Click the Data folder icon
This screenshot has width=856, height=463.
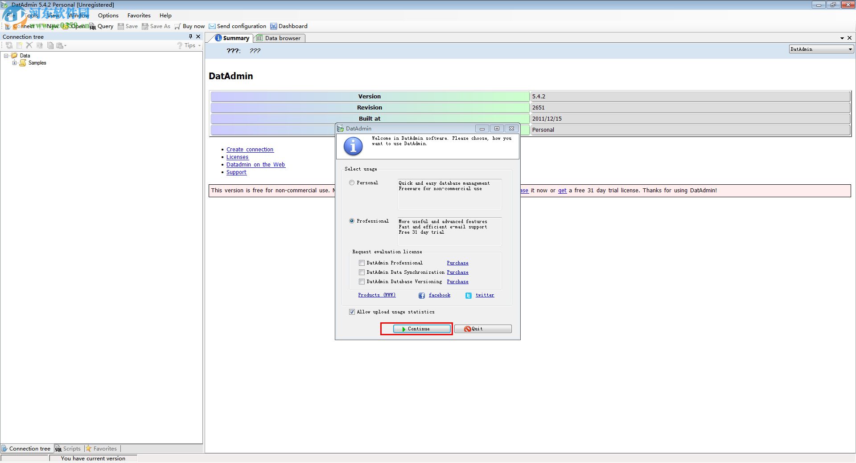click(x=14, y=56)
